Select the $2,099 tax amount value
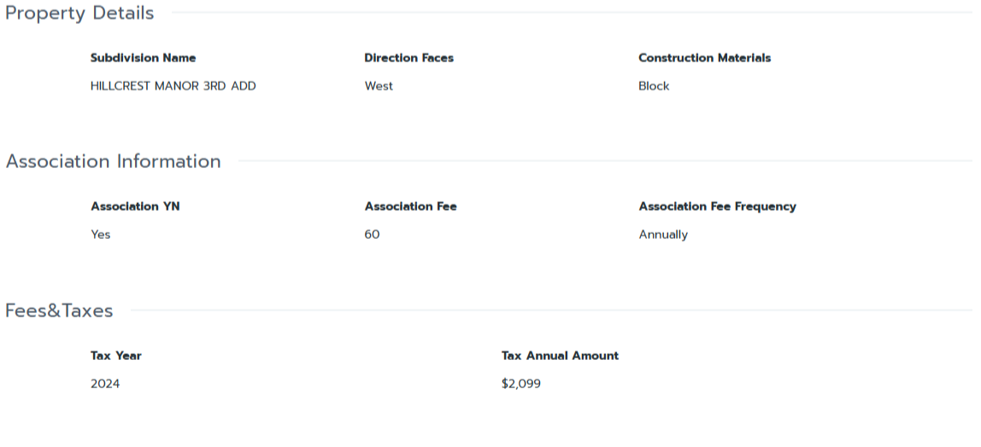The width and height of the screenshot is (981, 447). point(521,384)
